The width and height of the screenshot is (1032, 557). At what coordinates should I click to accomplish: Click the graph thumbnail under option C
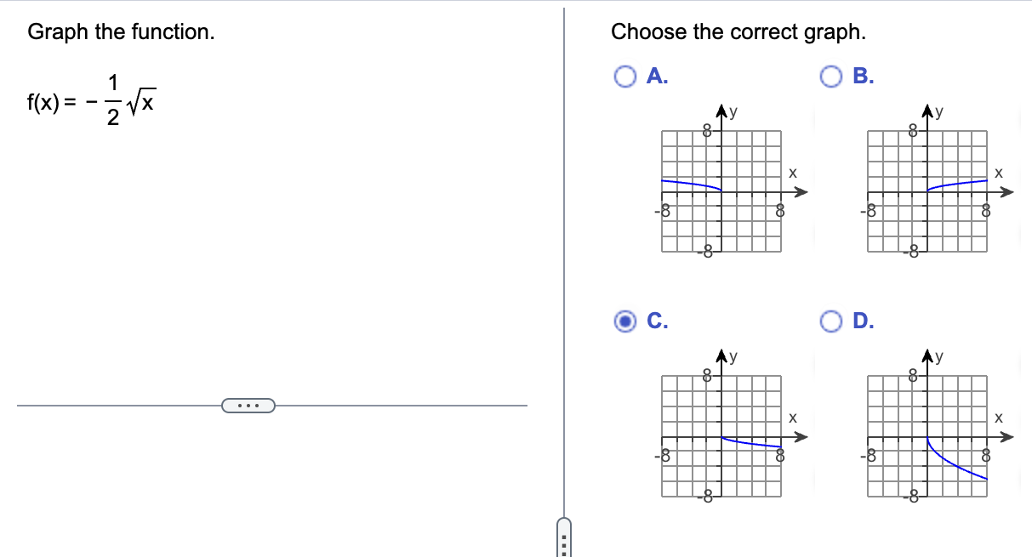coord(721,435)
